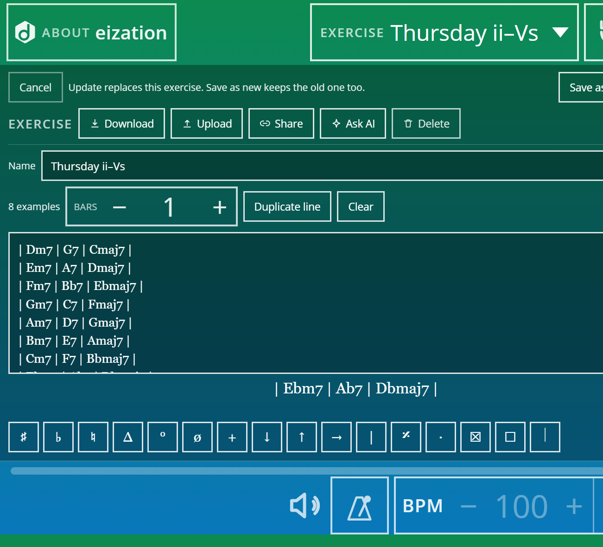Insert the bar repeat sign symbol
The height and width of the screenshot is (547, 603).
point(406,437)
